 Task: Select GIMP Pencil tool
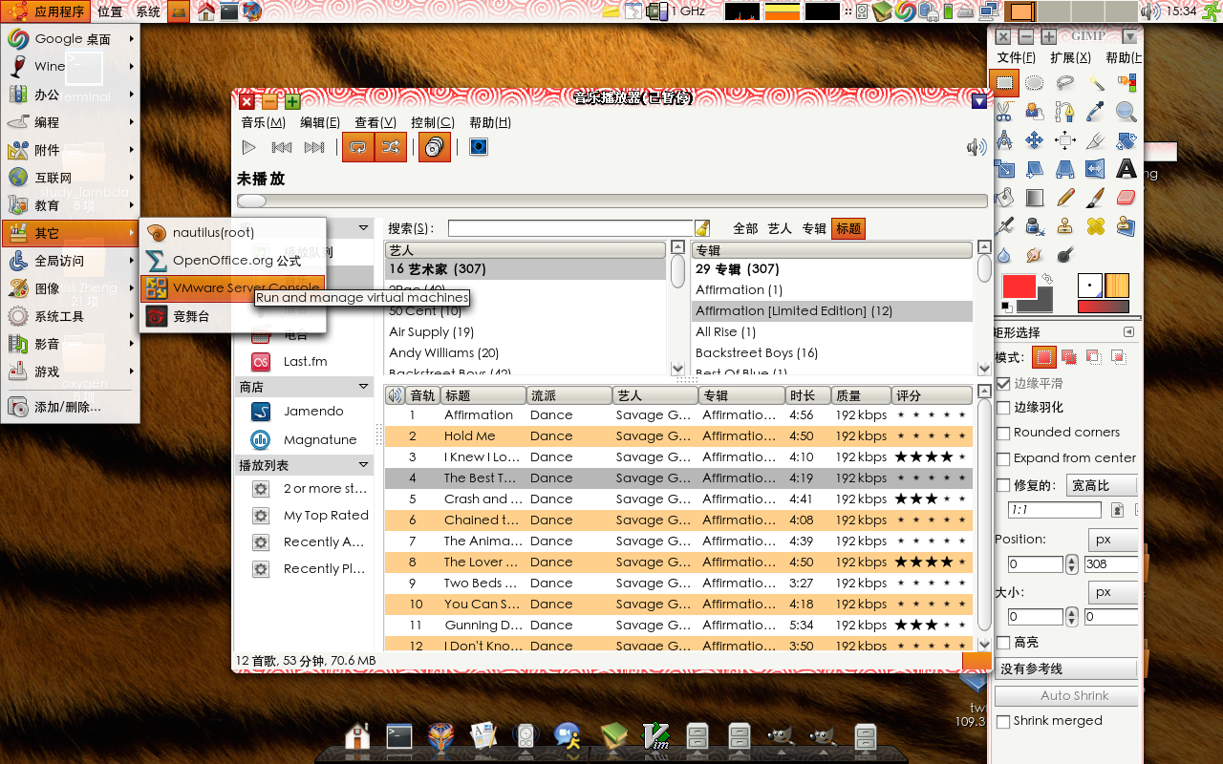[x=1065, y=198]
